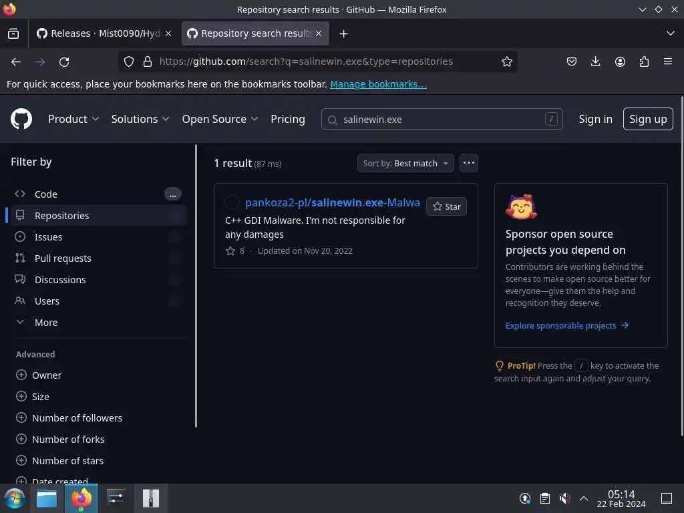Screen dimensions: 684x513
Task: Click the Sign up button
Action: pos(648,119)
